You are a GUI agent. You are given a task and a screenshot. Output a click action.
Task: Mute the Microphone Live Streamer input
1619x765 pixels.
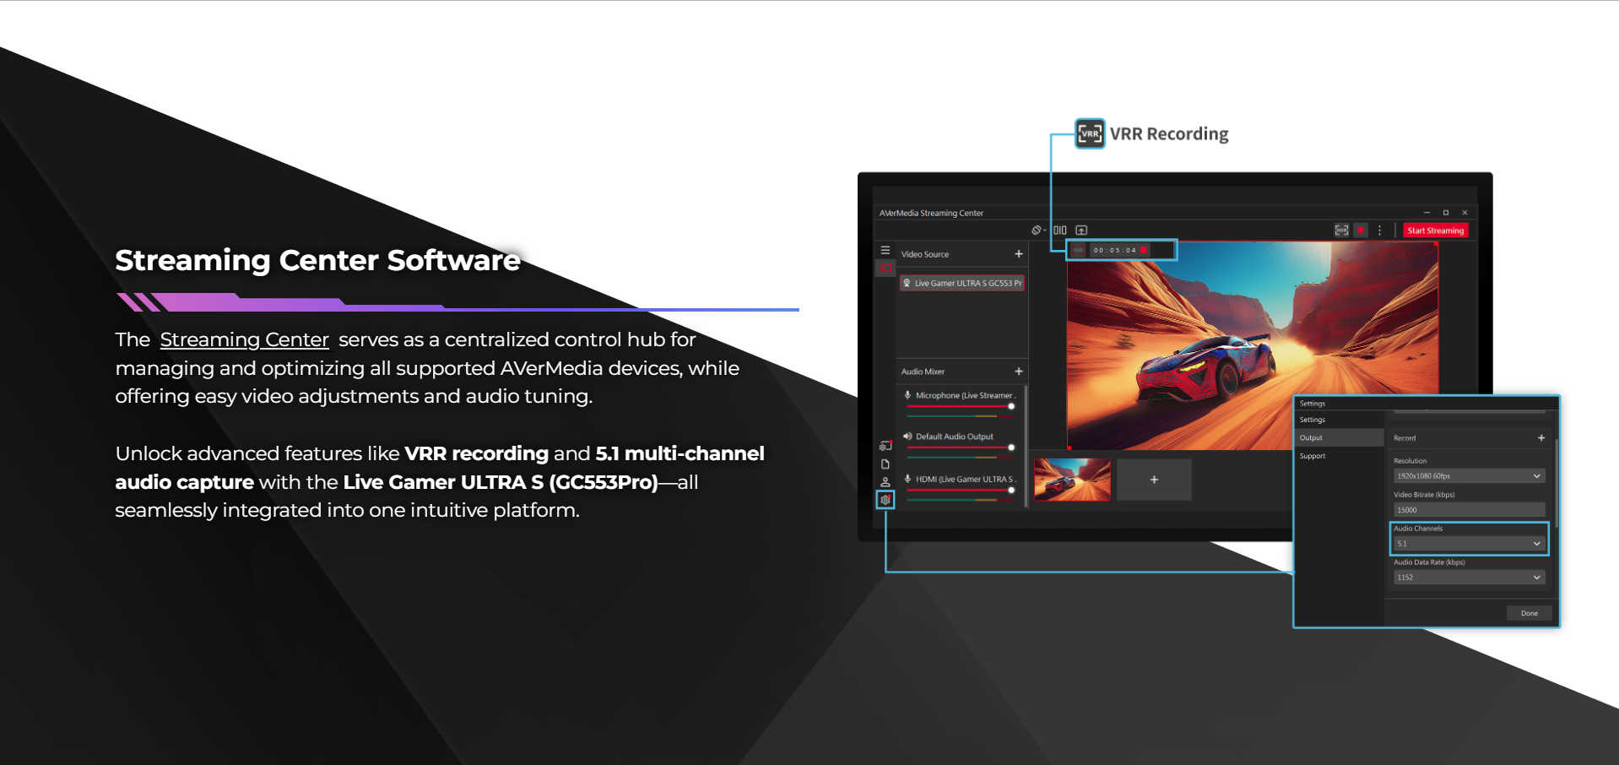pos(907,395)
